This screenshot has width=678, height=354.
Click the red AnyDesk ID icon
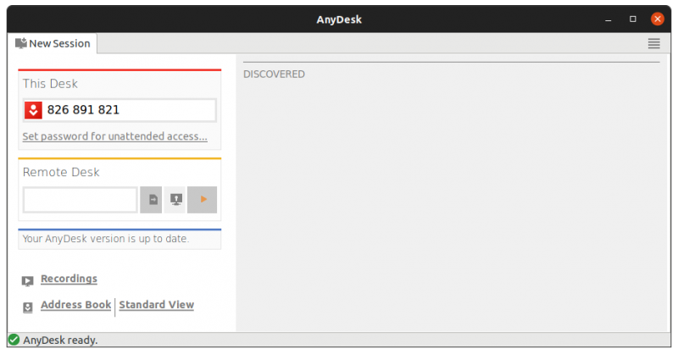click(33, 110)
